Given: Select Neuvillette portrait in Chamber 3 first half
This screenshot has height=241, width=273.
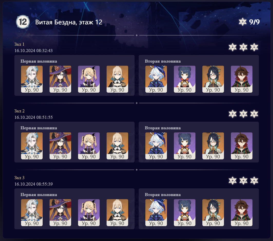Looking at the screenshot, I should [x=32, y=213].
